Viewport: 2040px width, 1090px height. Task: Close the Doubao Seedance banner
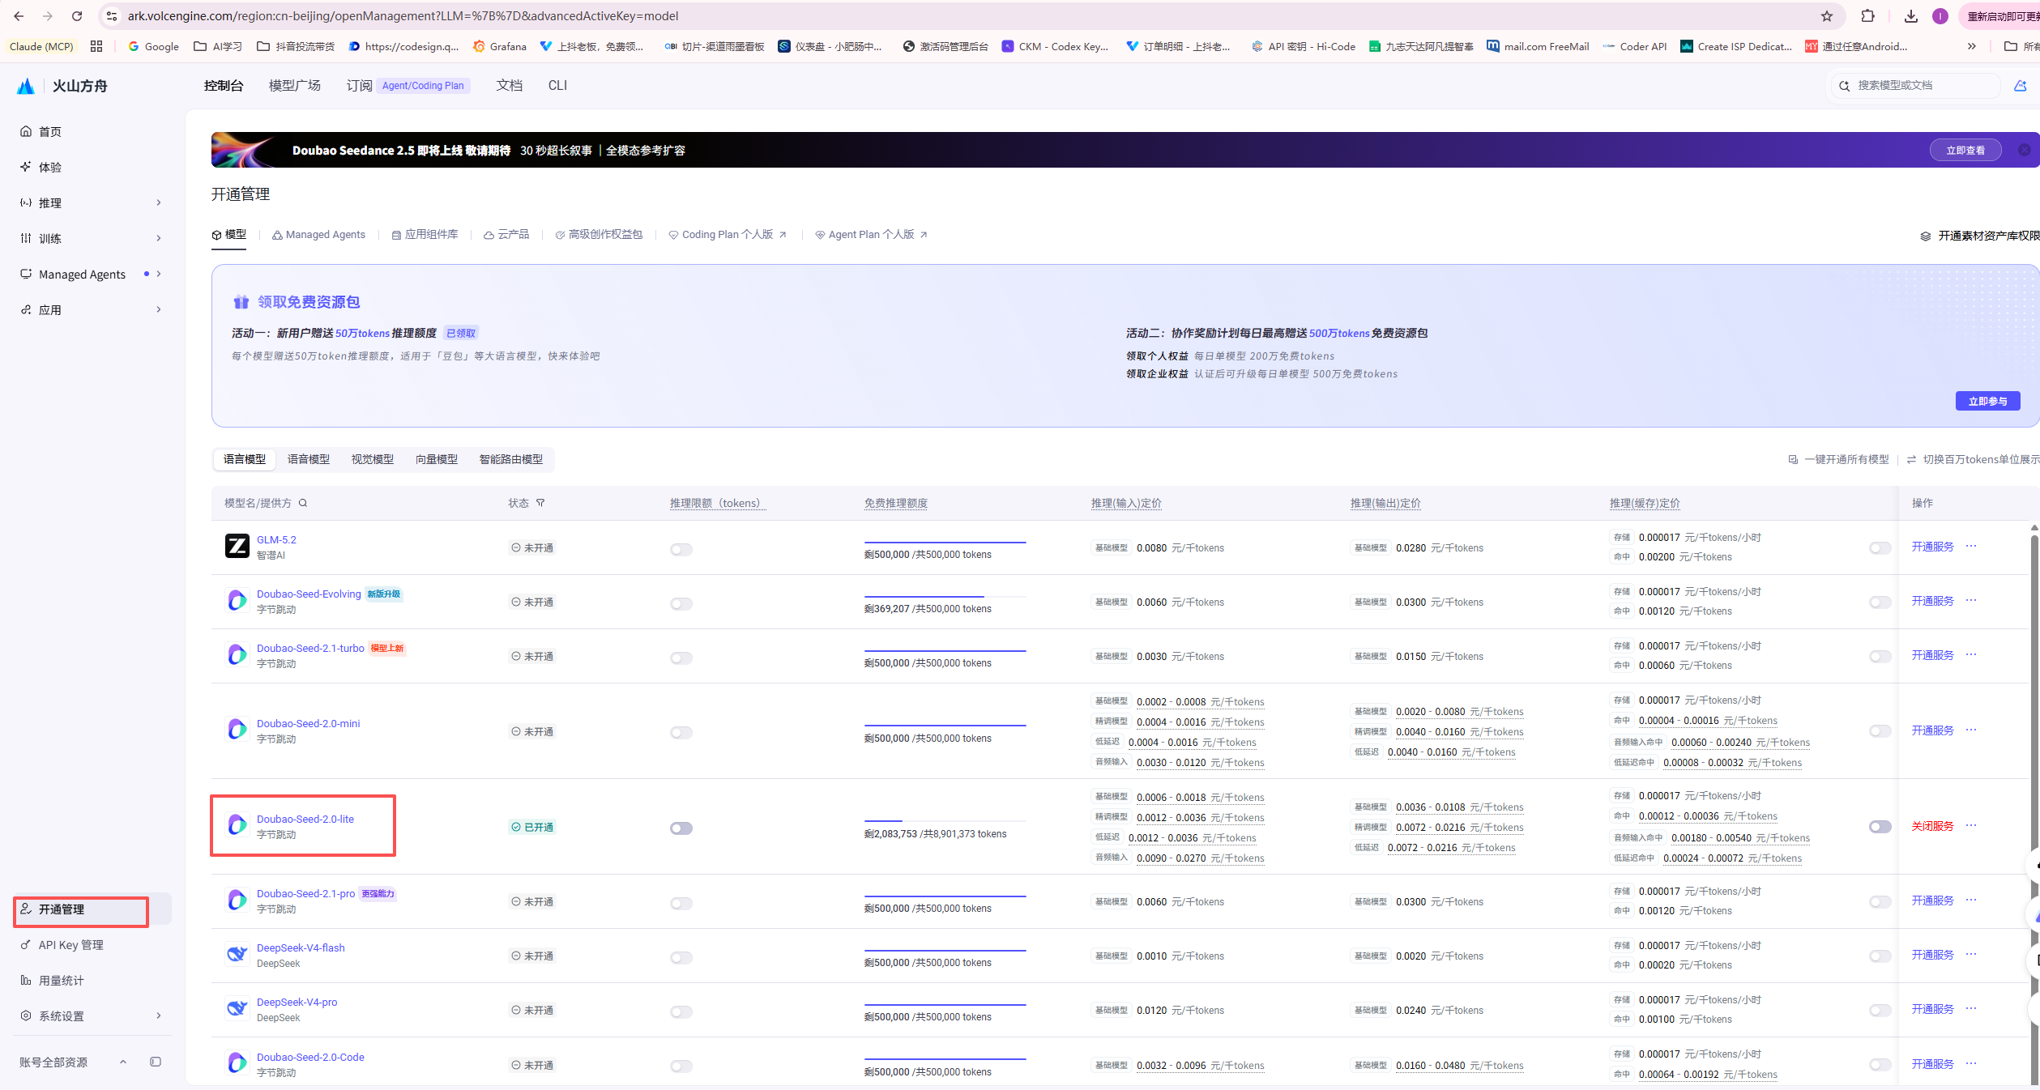[2024, 150]
